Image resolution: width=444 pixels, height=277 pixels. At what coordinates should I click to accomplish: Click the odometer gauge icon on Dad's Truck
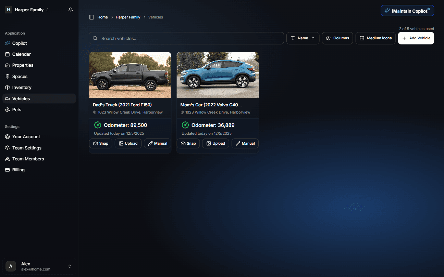tap(98, 125)
